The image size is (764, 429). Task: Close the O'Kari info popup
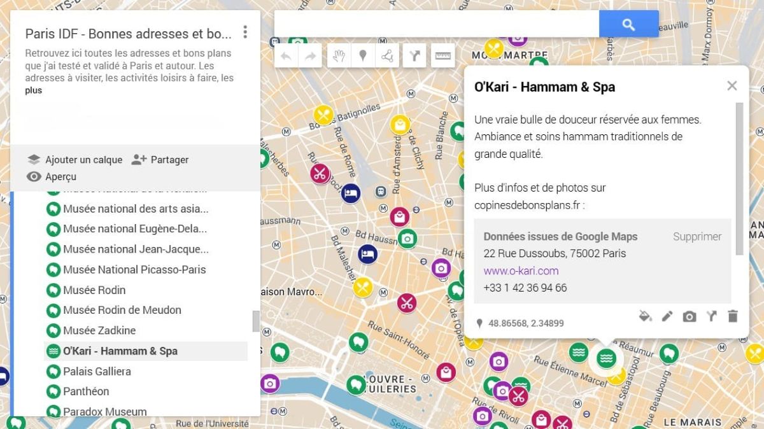tap(732, 86)
